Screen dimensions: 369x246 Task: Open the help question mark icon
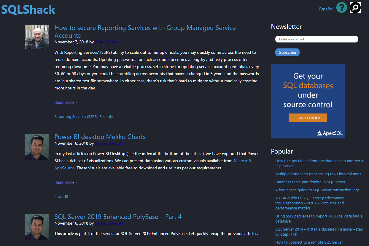[342, 7]
